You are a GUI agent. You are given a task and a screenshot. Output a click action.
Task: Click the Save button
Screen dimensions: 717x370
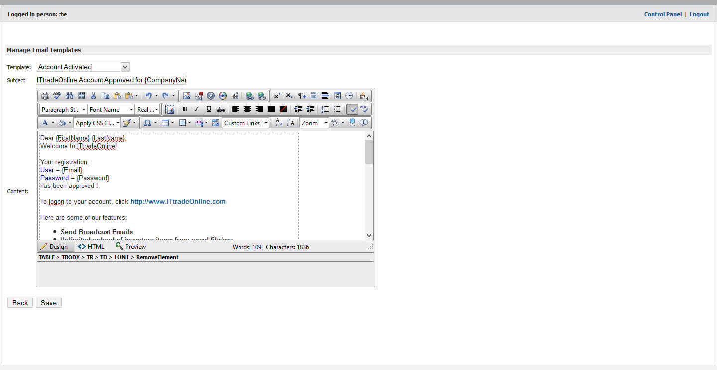click(49, 303)
